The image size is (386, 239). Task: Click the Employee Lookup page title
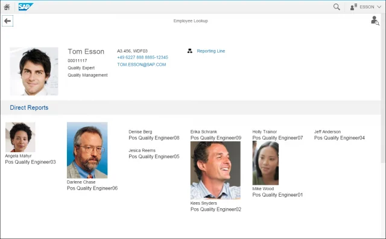(x=191, y=21)
